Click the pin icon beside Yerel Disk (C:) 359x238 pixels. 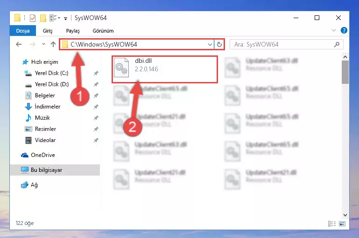[x=96, y=73]
